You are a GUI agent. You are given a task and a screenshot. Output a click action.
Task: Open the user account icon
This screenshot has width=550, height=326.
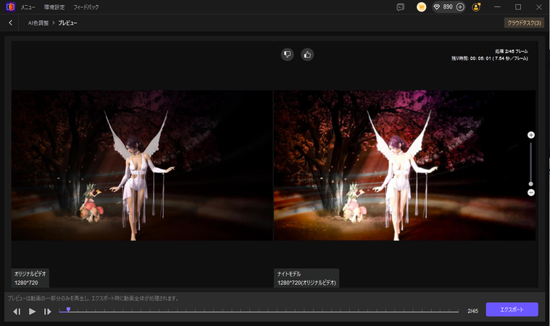coord(476,7)
